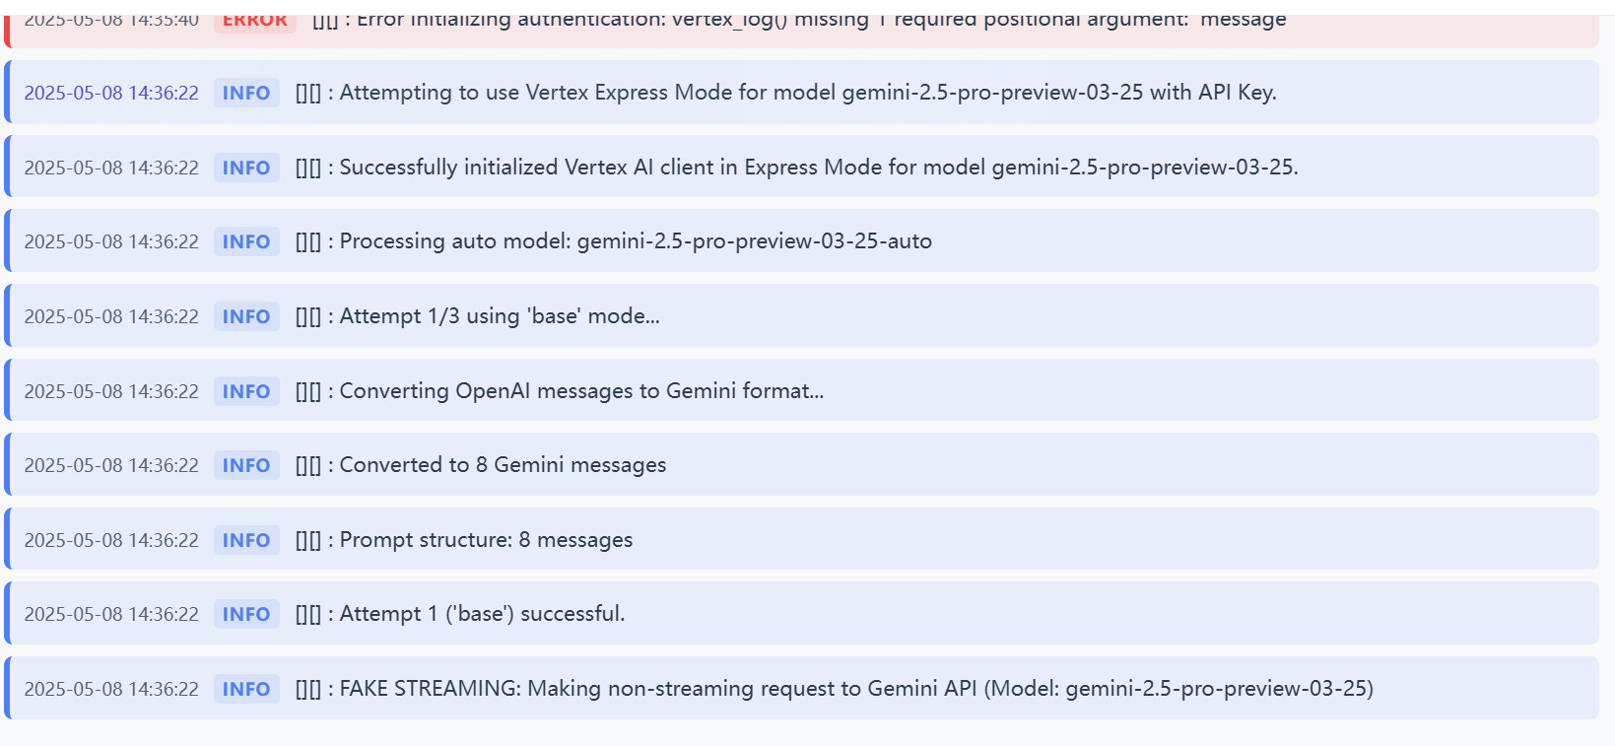This screenshot has width=1615, height=746.
Task: Select the 'Attempting to use Vertex Express Mode' message
Action: [x=785, y=93]
